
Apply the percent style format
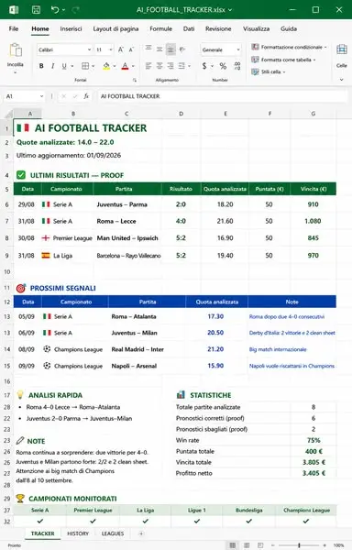pyautogui.click(x=223, y=66)
